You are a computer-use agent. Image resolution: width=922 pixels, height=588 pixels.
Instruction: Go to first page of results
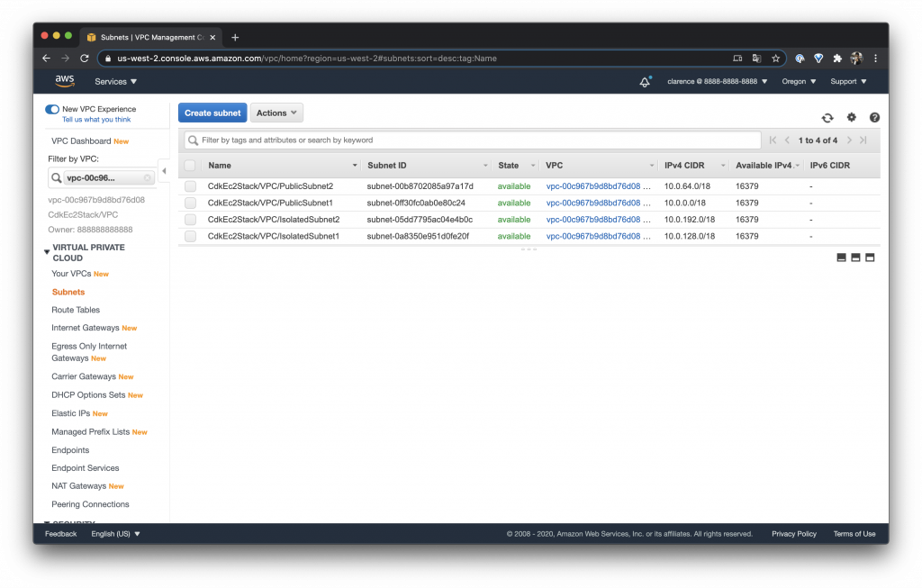[x=773, y=140]
